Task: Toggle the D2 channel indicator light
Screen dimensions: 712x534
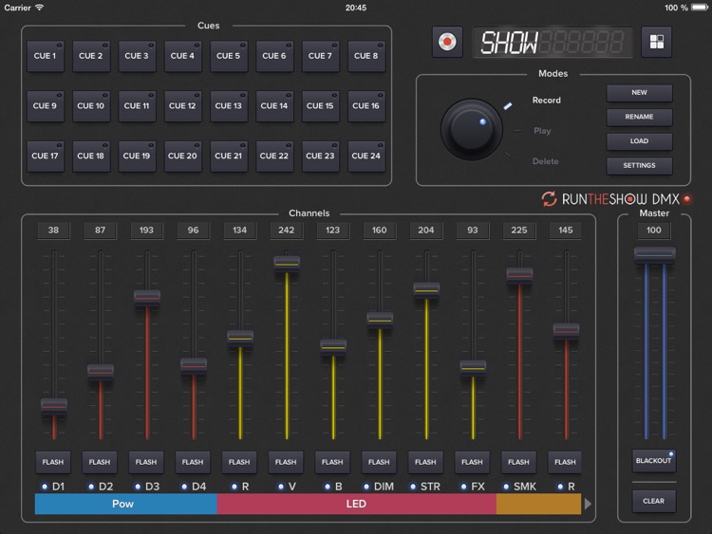Action: 91,487
